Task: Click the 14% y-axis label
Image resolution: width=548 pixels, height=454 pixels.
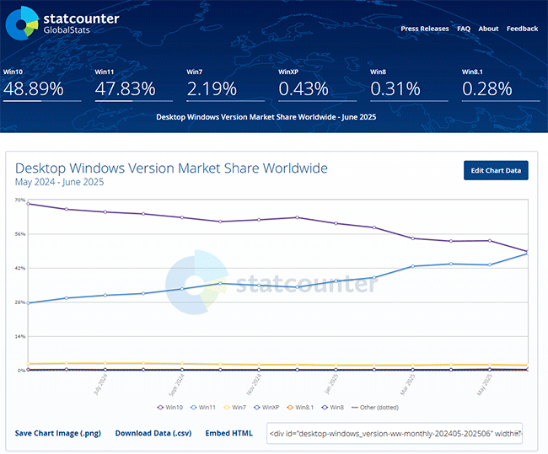Action: point(20,336)
